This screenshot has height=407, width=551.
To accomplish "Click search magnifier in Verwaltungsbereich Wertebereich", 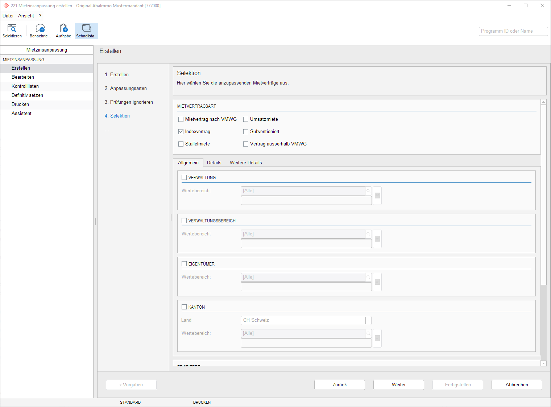I will click(368, 234).
